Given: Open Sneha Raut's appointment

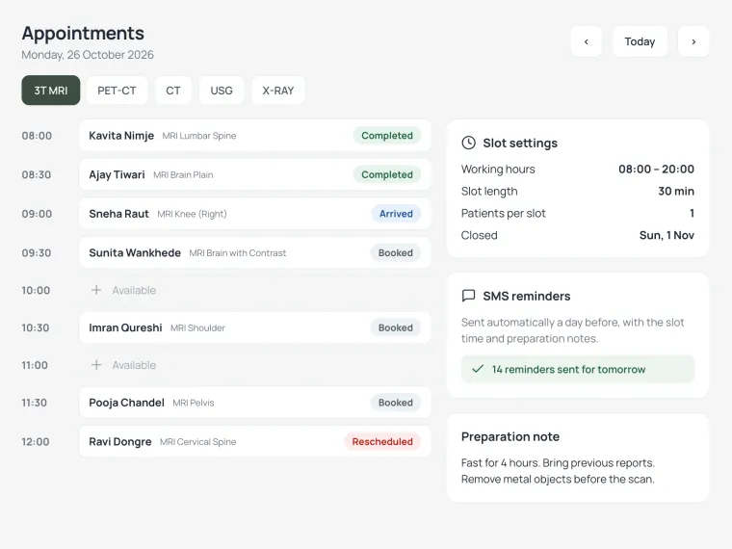Looking at the screenshot, I should tap(255, 214).
